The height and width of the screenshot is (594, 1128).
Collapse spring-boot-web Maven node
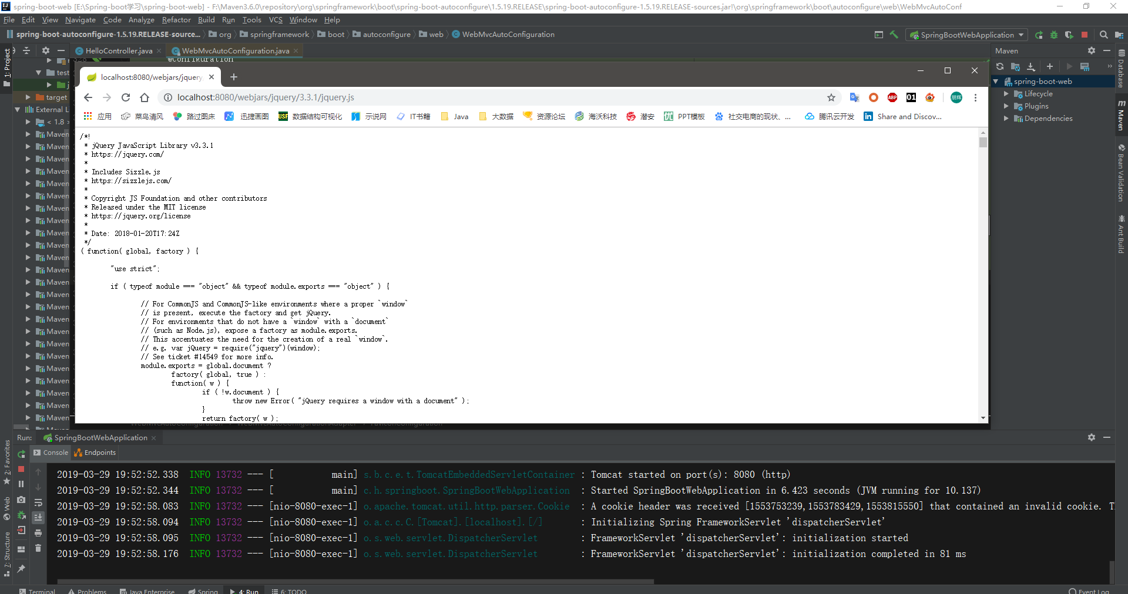tap(996, 82)
